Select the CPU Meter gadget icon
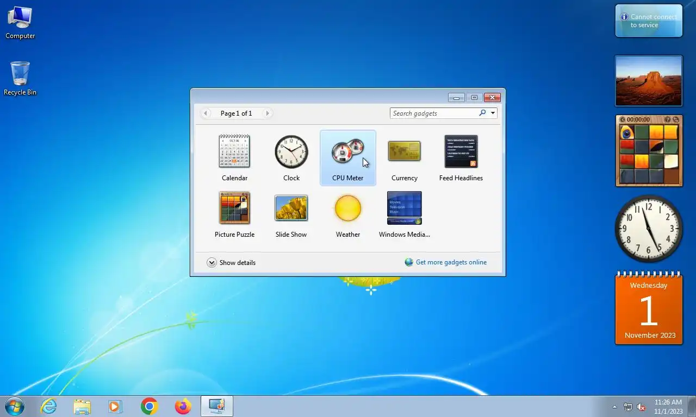This screenshot has width=696, height=417. [348, 152]
